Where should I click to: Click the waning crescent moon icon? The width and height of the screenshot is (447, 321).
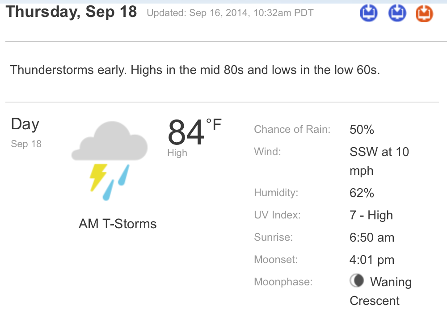coord(357,280)
